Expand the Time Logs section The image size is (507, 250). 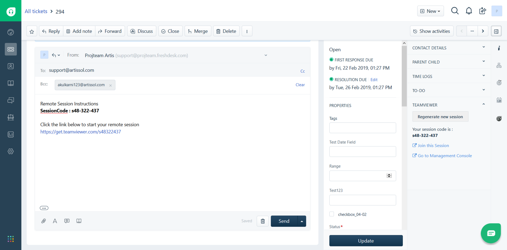tap(449, 76)
